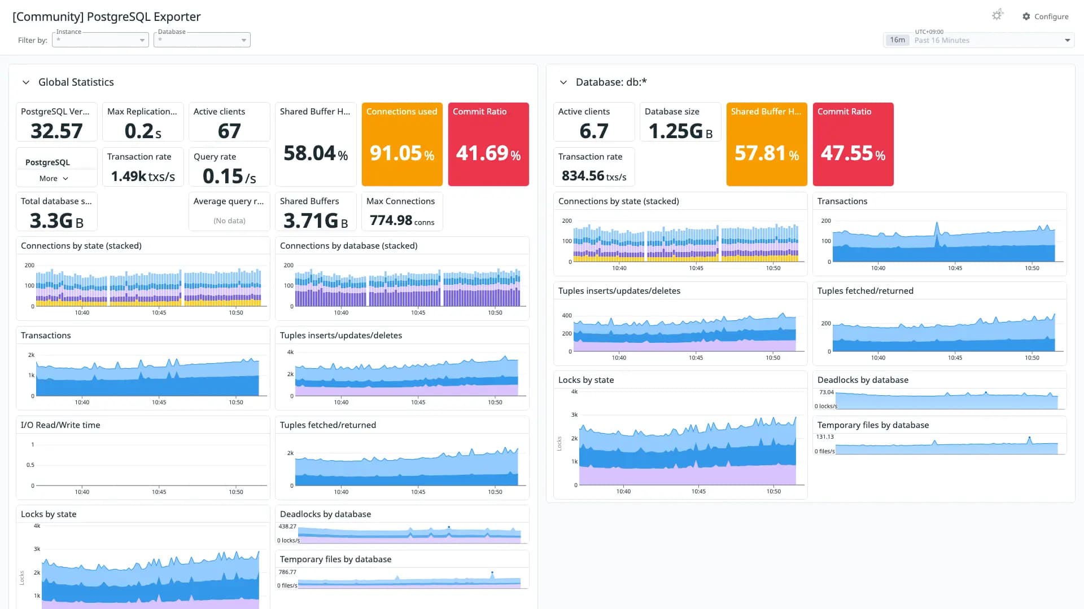Screen dimensions: 1084x609
Task: Click the Transaction rate value 1.49k txs/s
Action: (143, 176)
